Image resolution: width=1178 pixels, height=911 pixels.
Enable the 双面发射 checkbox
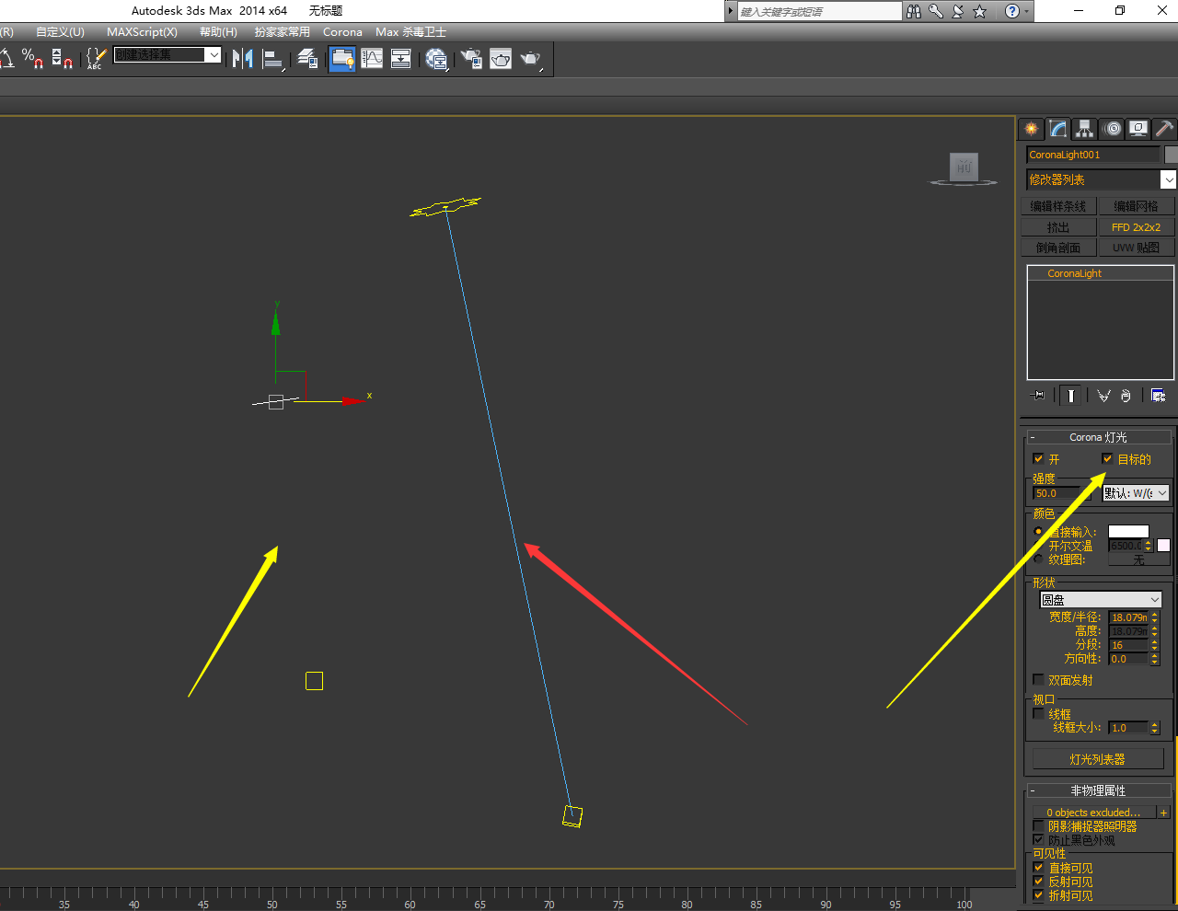pos(1038,680)
